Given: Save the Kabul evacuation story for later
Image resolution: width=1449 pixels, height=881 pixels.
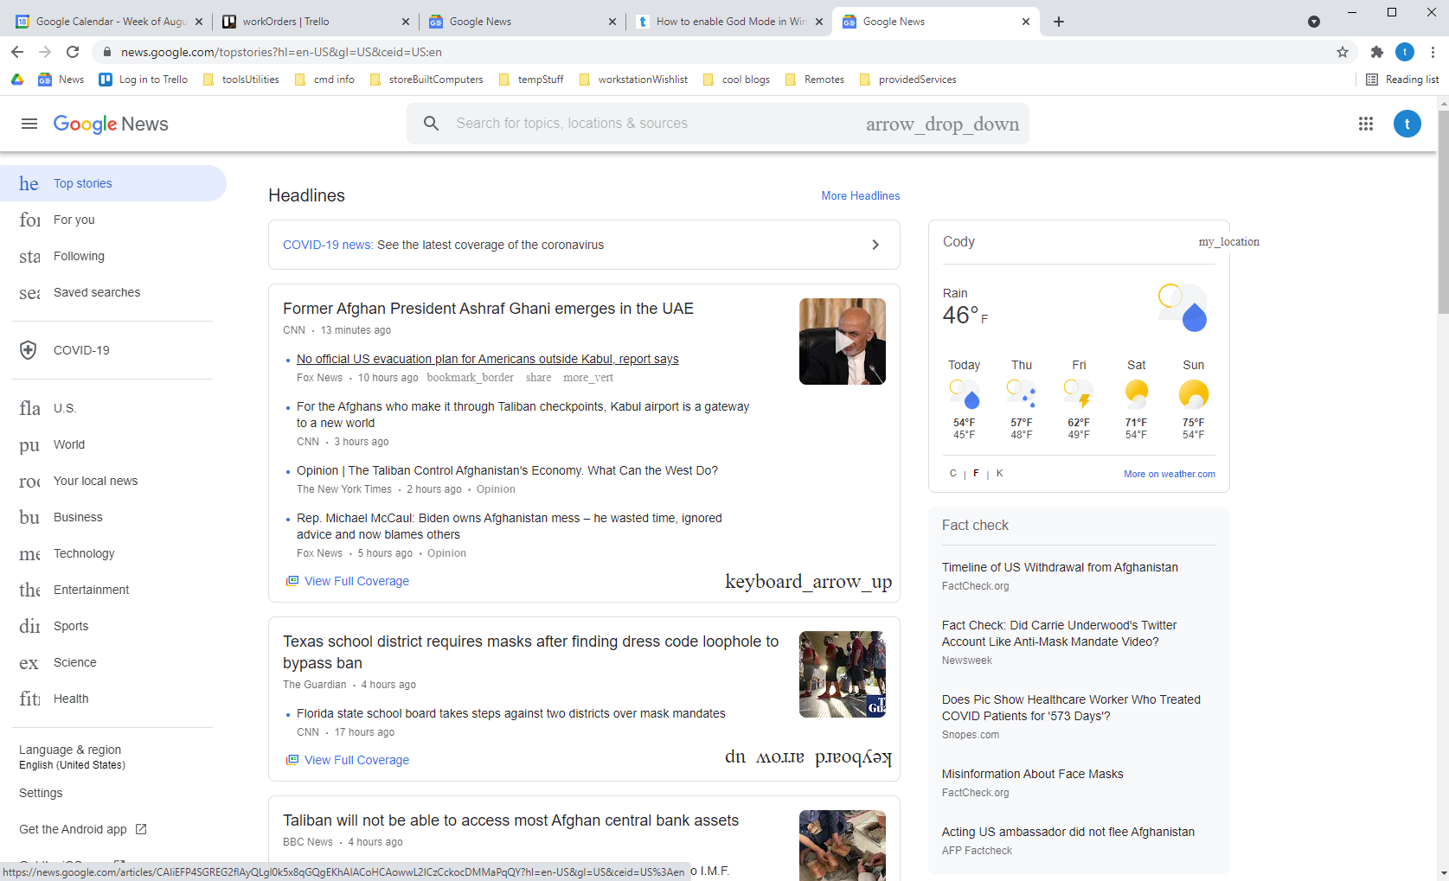Looking at the screenshot, I should click(x=470, y=378).
